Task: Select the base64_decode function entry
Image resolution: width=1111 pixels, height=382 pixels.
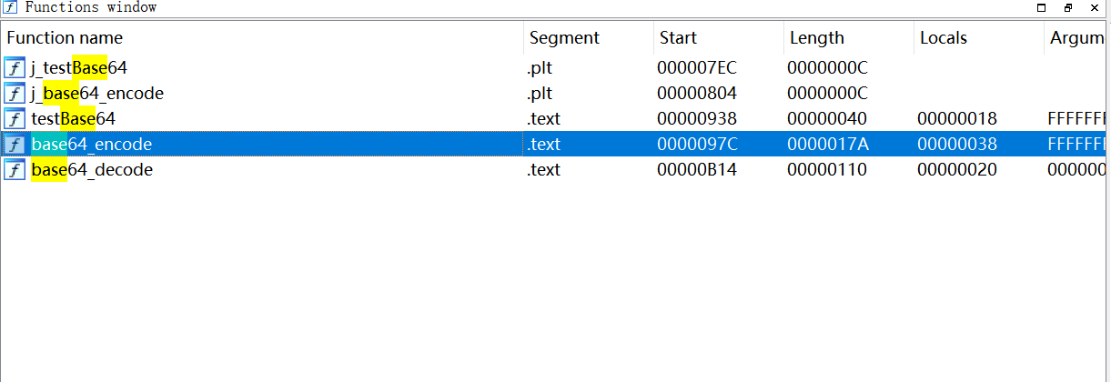Action: coord(92,170)
